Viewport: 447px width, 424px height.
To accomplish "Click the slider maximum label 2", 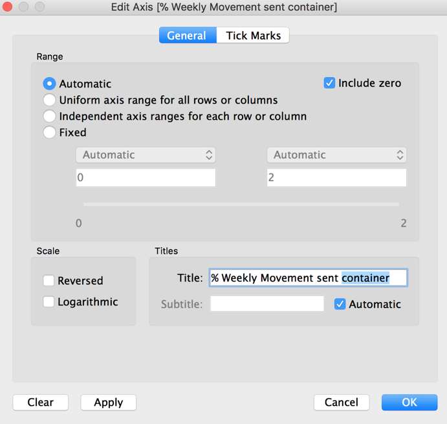I will pos(404,223).
